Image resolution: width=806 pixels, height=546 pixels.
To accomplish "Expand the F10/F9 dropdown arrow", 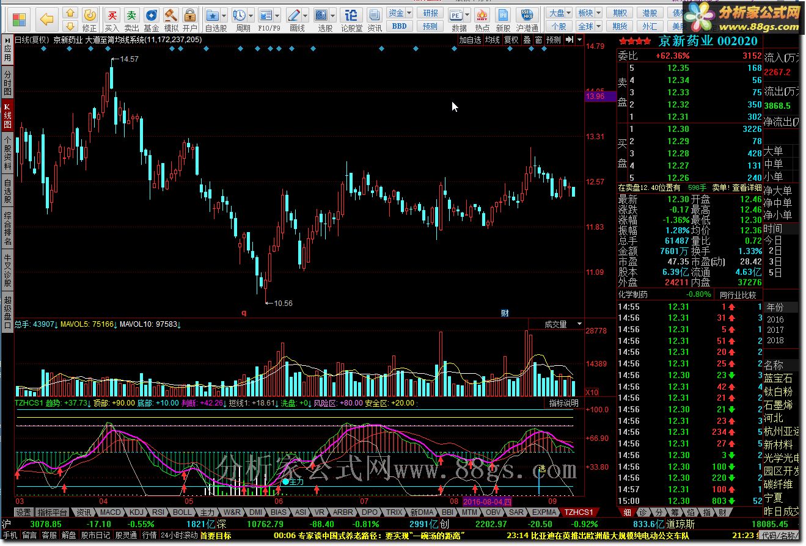I will [x=278, y=15].
